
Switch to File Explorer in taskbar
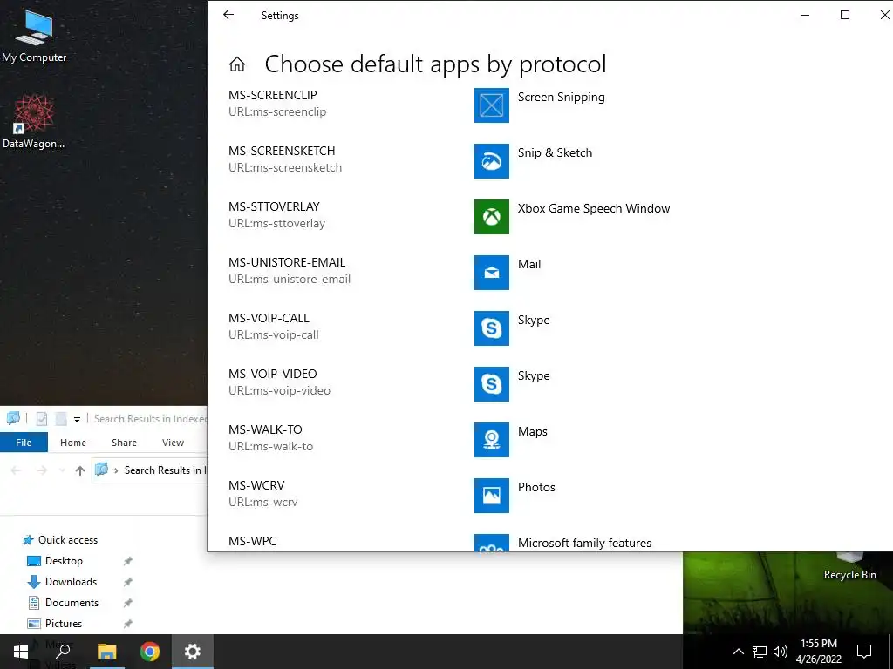(x=106, y=652)
